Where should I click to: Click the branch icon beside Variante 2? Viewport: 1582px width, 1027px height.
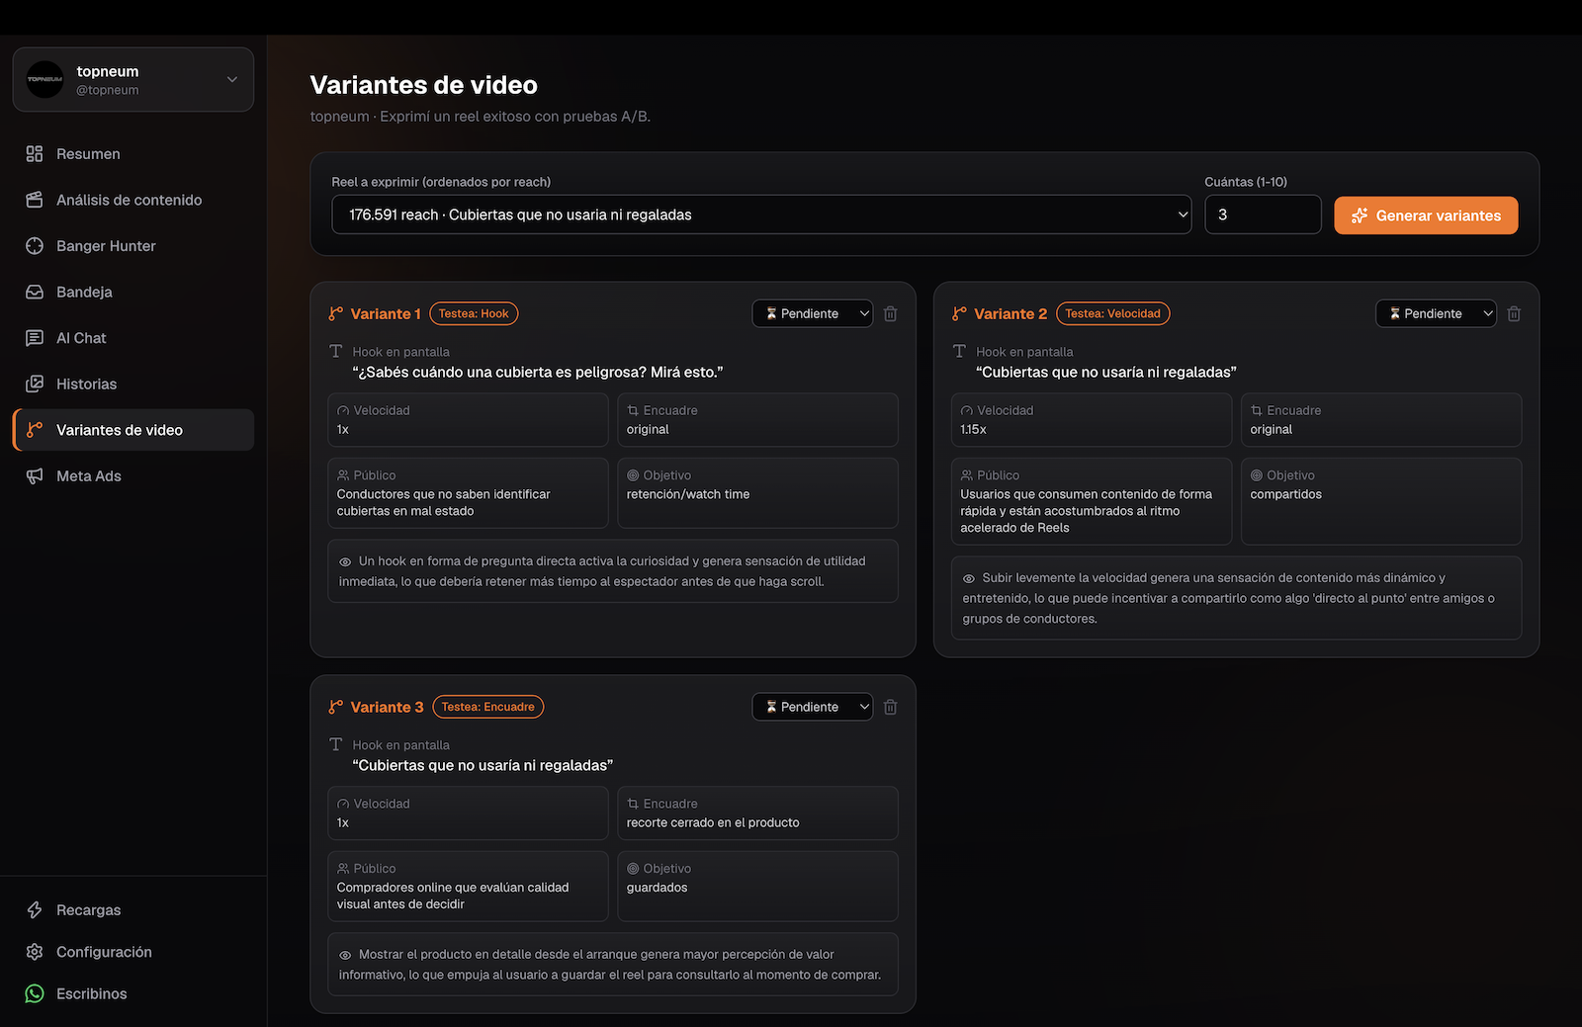[959, 313]
